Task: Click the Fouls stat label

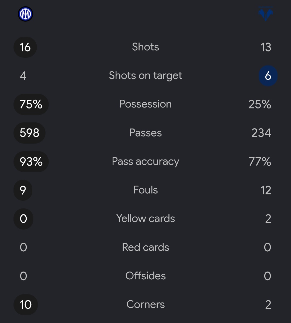Action: click(145, 190)
